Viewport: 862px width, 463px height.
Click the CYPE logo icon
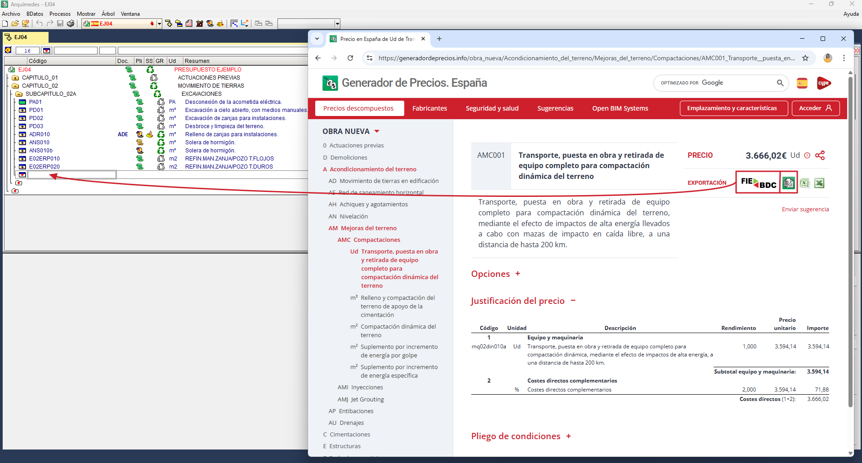(x=824, y=83)
